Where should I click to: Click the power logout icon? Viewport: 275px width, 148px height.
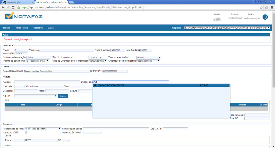tap(265, 17)
